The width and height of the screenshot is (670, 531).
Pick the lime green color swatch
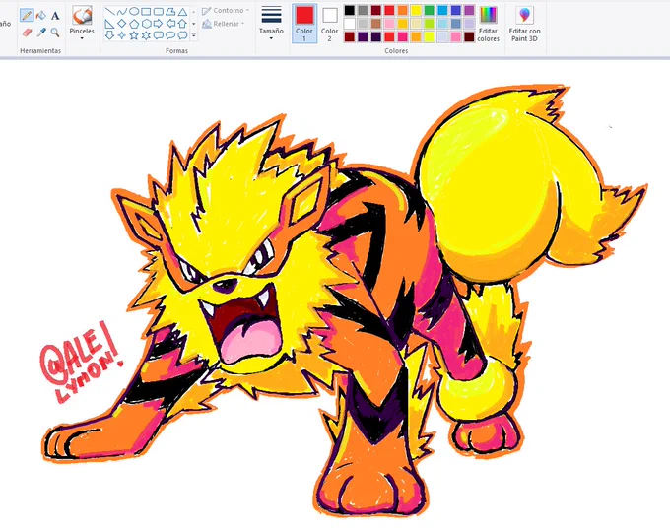point(430,23)
